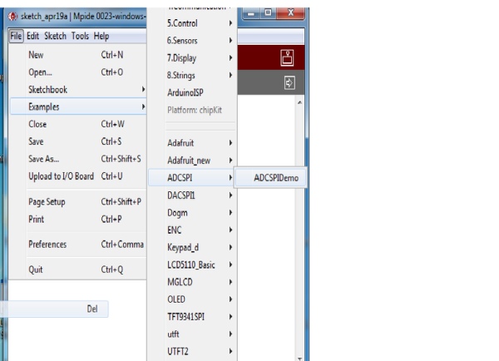Image resolution: width=499 pixels, height=361 pixels.
Task: Open the ArduinoISP example
Action: tap(193, 92)
